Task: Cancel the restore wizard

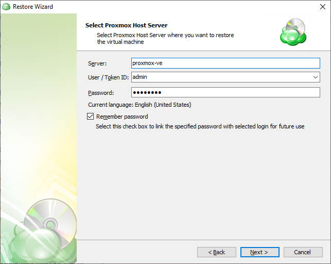Action: tap(303, 252)
